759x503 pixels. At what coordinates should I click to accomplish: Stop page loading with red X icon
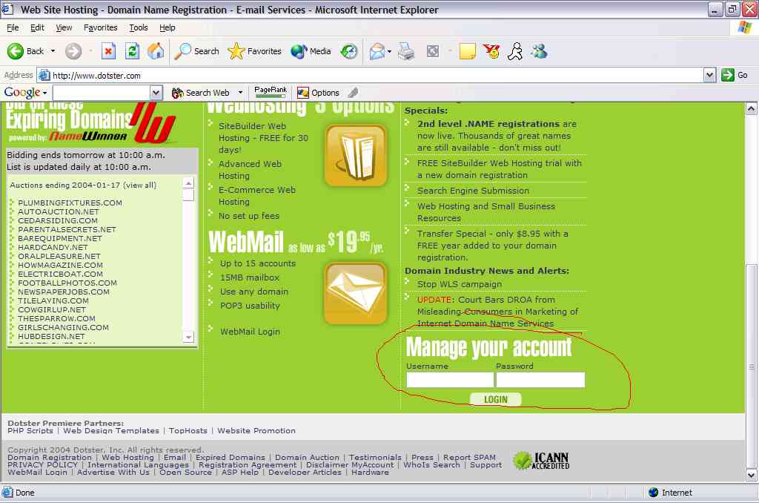coord(108,51)
